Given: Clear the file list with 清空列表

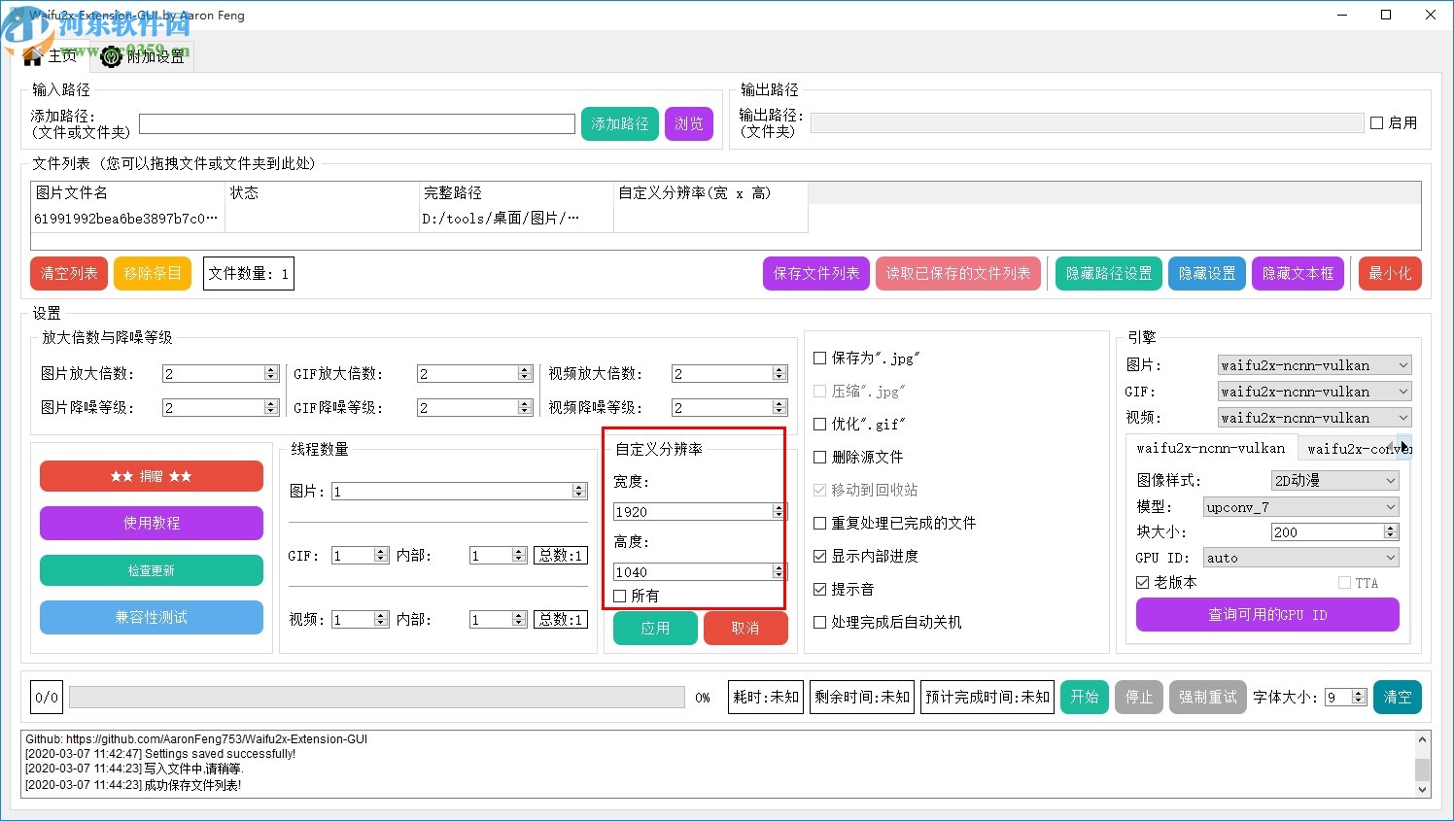Looking at the screenshot, I should click(x=68, y=273).
